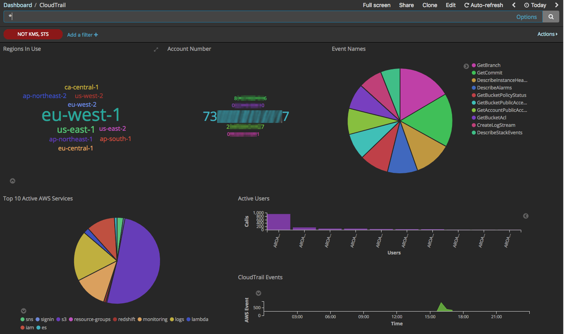Click the search magnifier icon
Screen dimensions: 564x334
551,17
